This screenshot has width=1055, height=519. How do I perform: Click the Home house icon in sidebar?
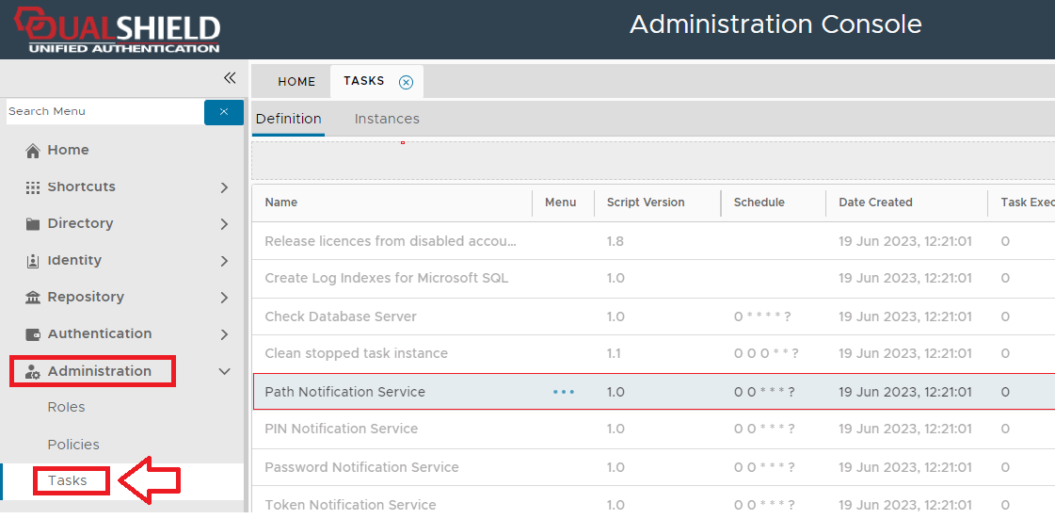click(33, 151)
